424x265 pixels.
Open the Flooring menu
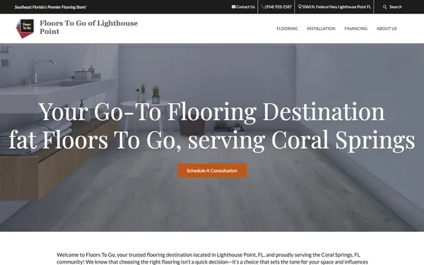(287, 28)
